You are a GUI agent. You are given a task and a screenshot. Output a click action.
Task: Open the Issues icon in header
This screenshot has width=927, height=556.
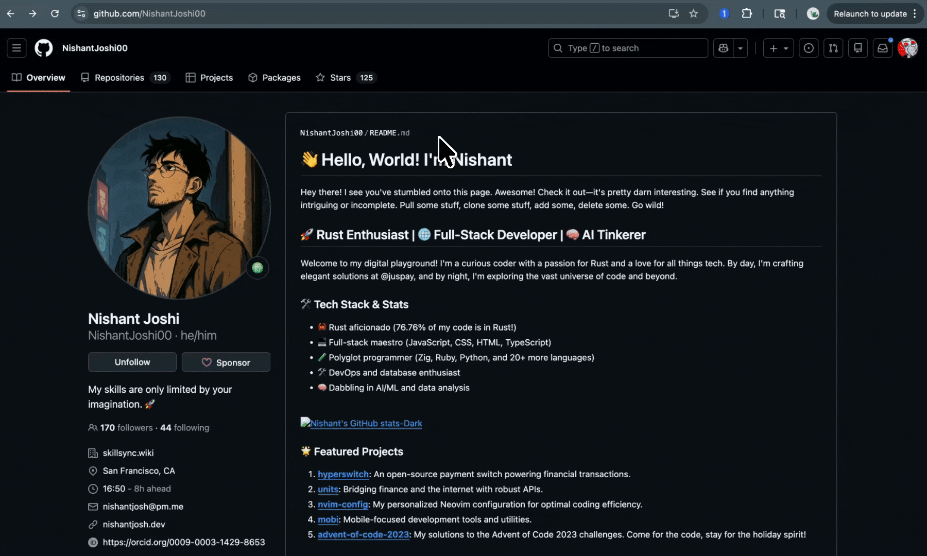click(x=809, y=48)
